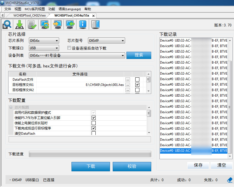Open the 芯片型号 CH549 dropdown
Viewport: 234px width, 187px height.
point(106,40)
